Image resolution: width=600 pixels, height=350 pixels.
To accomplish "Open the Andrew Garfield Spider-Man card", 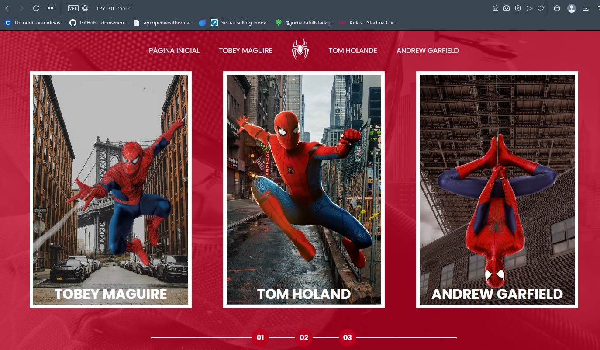I will (497, 190).
